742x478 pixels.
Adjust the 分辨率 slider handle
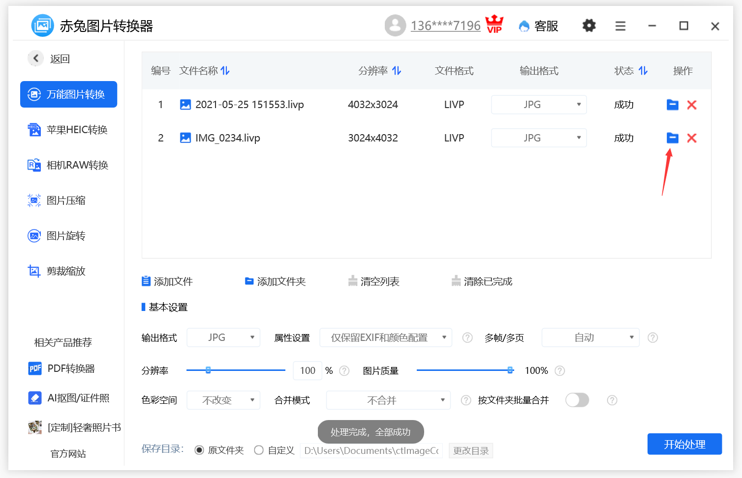(x=208, y=370)
